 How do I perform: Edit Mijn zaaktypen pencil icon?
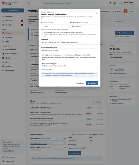tap(22, 46)
